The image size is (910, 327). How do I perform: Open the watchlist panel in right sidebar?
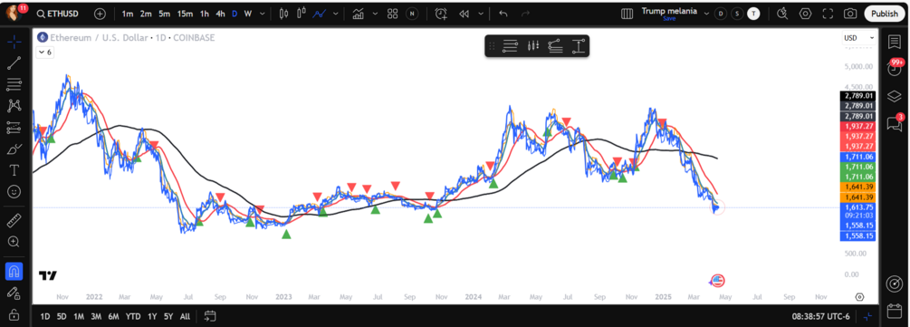tap(895, 42)
